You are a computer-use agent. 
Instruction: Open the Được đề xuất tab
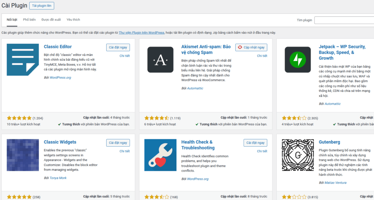[51, 20]
